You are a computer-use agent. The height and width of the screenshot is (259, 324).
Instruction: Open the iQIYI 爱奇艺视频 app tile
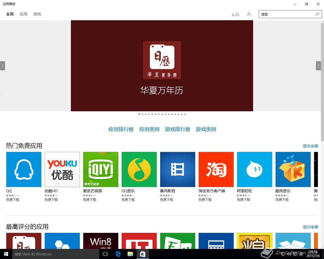point(101,169)
